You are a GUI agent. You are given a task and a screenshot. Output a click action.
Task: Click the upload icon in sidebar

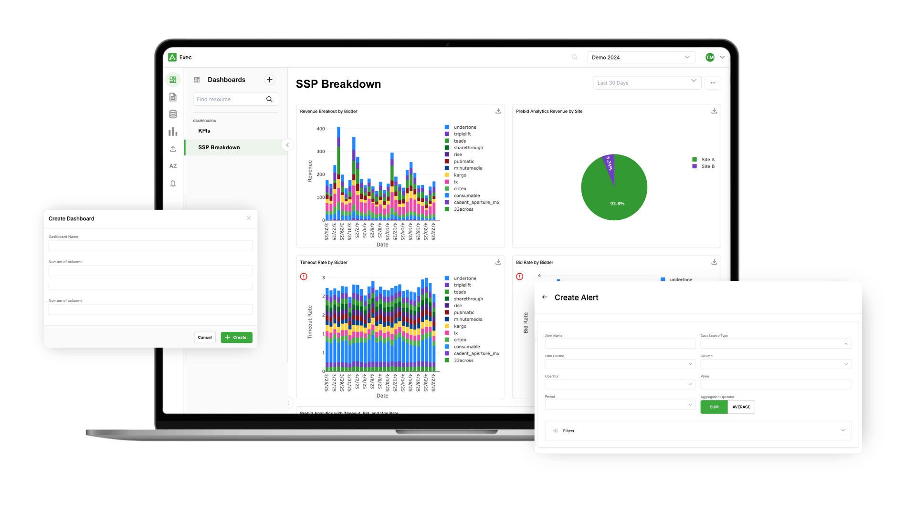pyautogui.click(x=173, y=149)
